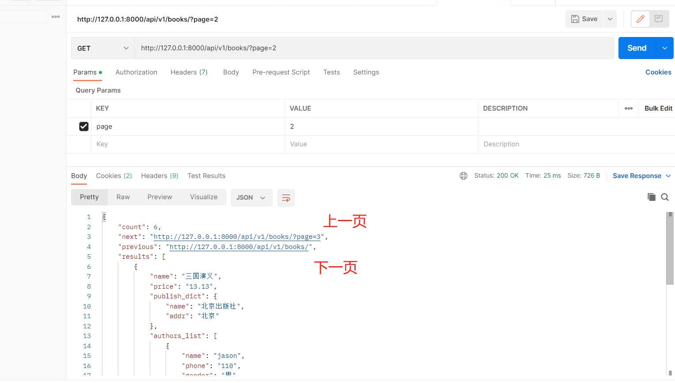Open the JSON format dropdown
Screen dimensions: 675x383
tap(251, 197)
